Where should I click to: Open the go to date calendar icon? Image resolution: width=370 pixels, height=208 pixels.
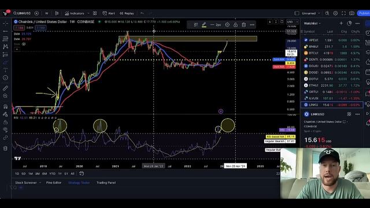[82, 173]
